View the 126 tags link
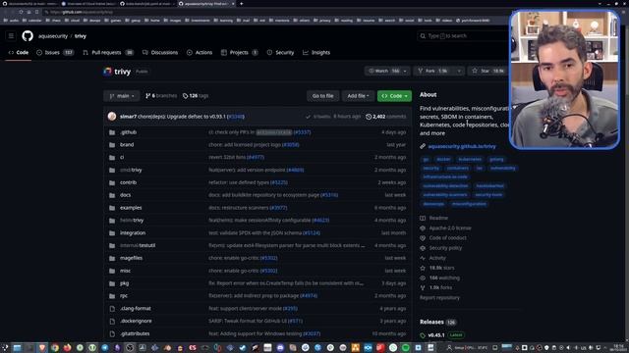 tap(196, 96)
